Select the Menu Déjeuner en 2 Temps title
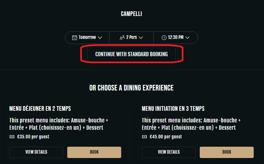This screenshot has height=164, width=264. click(40, 108)
